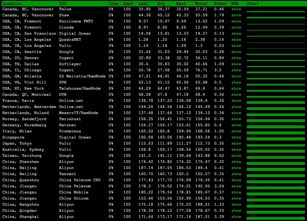Screen dimensions: 307x221
Task: Show MTR for Google Taichung row
Action: coord(236,156)
